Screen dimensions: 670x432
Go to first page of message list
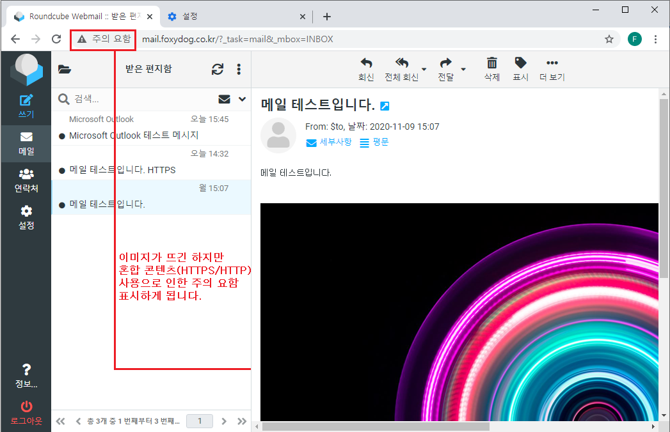coord(61,421)
